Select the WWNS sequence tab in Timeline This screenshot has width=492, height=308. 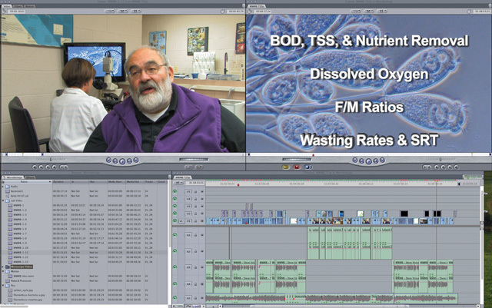pos(181,177)
